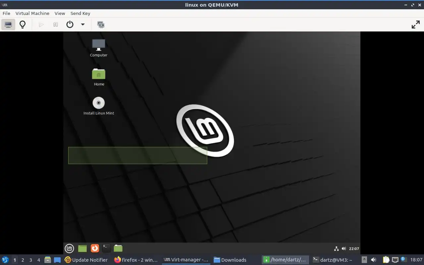Switch to /home/dartz taskbar window
This screenshot has height=265, width=424.
(285, 260)
